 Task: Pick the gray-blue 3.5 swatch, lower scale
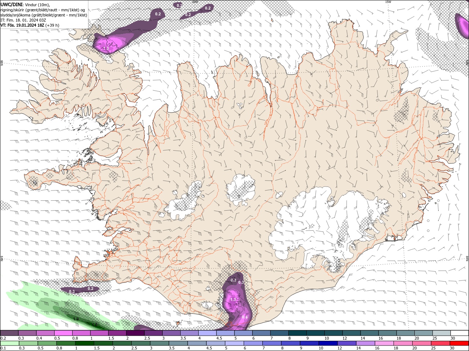pos(178,343)
